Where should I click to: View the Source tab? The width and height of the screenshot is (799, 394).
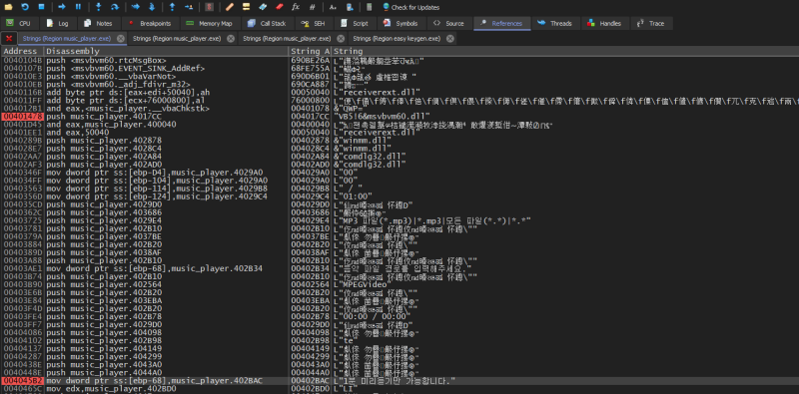pyautogui.click(x=448, y=23)
